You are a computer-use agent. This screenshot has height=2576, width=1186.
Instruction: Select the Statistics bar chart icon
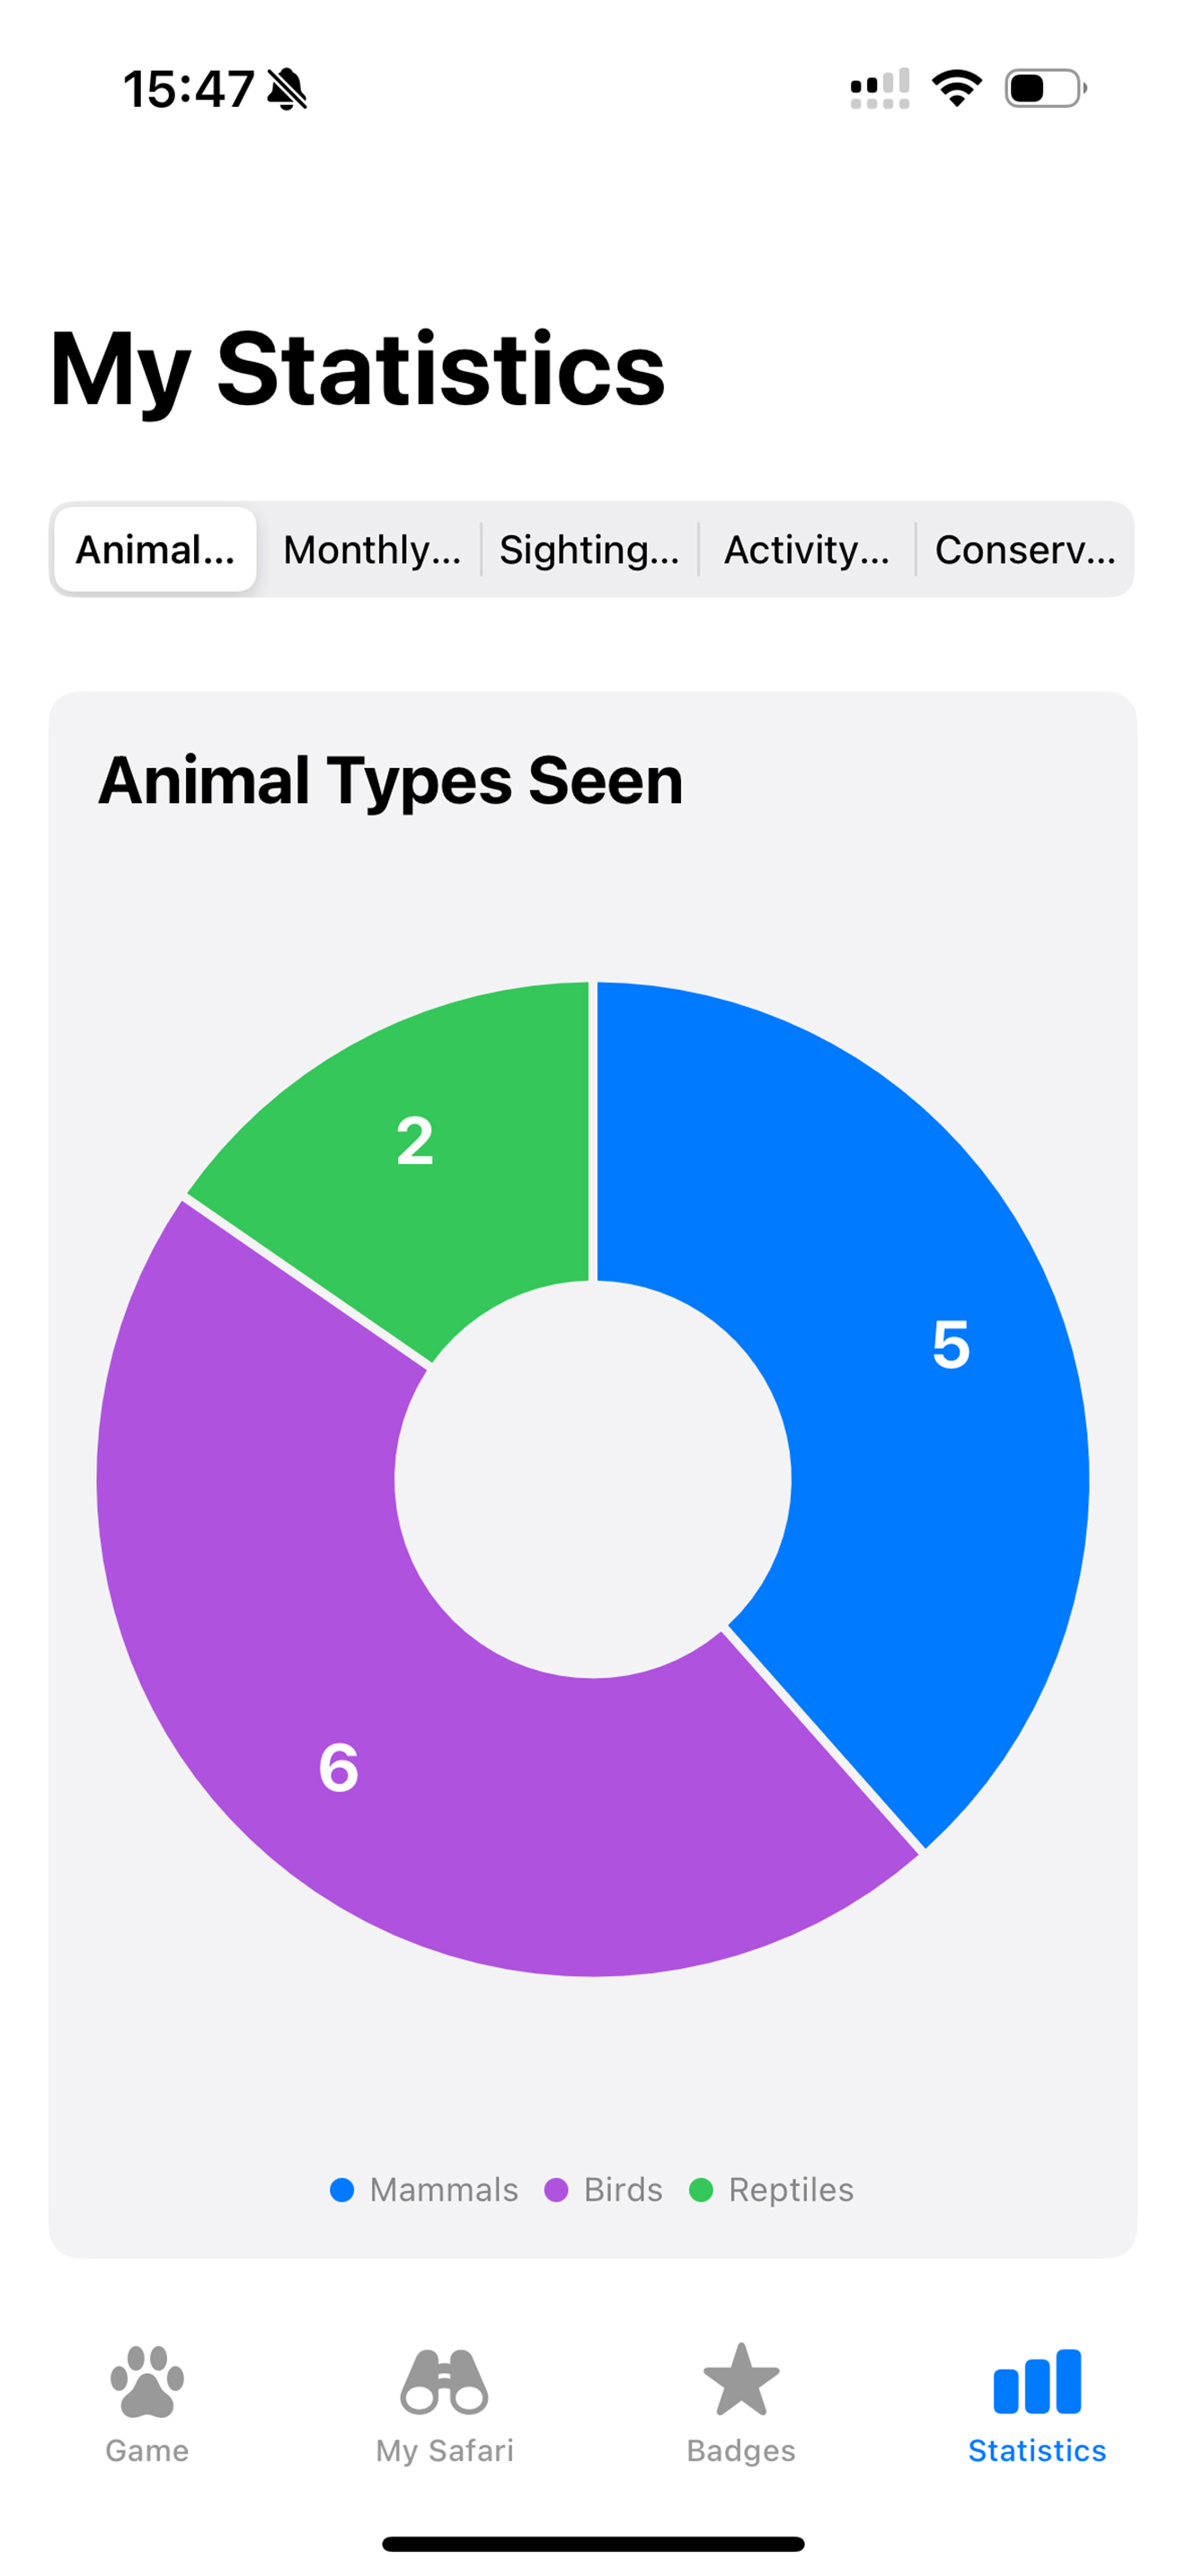pyautogui.click(x=1037, y=2381)
